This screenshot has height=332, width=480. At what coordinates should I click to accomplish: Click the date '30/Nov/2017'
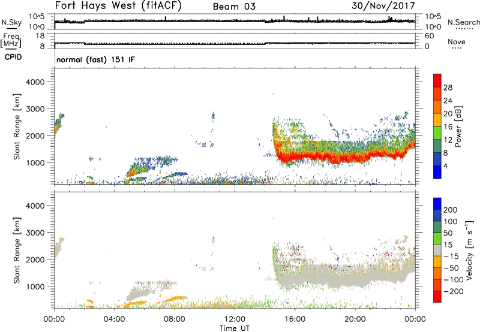point(383,6)
